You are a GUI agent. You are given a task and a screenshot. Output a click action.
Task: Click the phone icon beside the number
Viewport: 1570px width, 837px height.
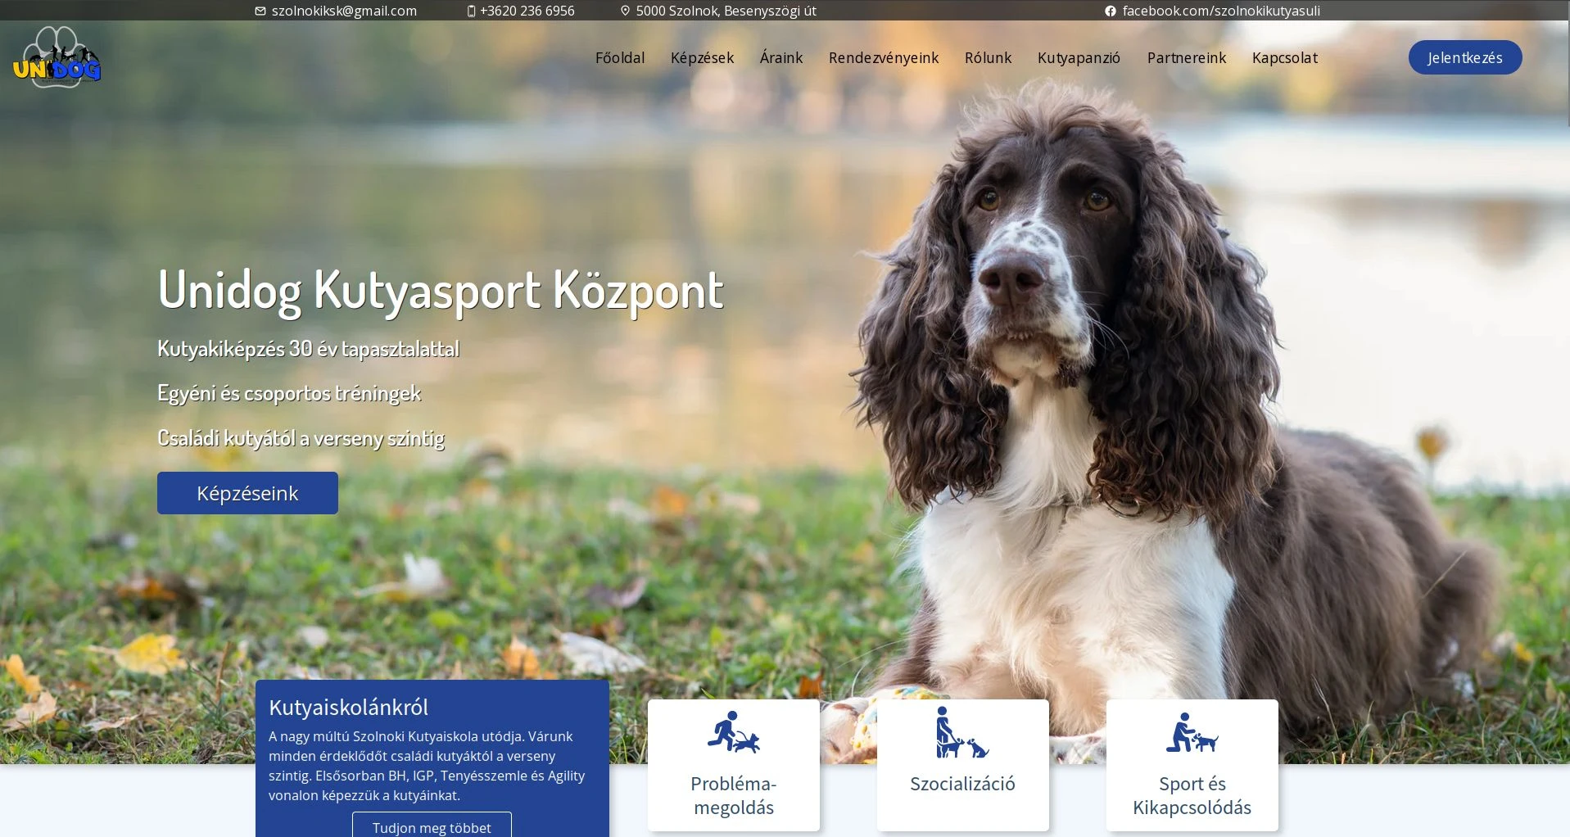471,11
